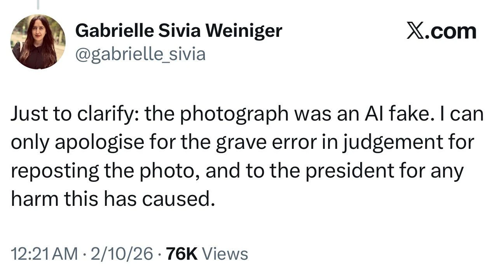Viewport: 499px width, 276px height.
Task: Click the thread connector line above the avatar
Action: tap(38, 4)
